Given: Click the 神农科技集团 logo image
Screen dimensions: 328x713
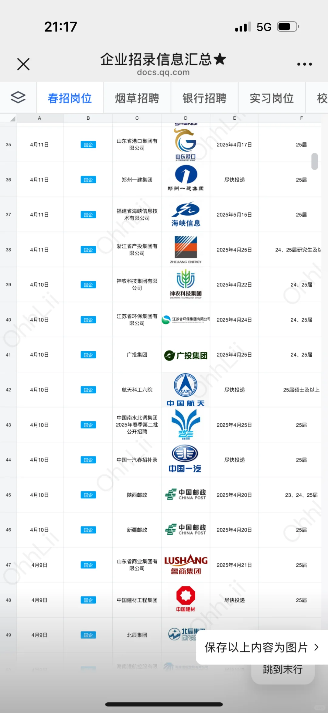Looking at the screenshot, I should coord(186,284).
